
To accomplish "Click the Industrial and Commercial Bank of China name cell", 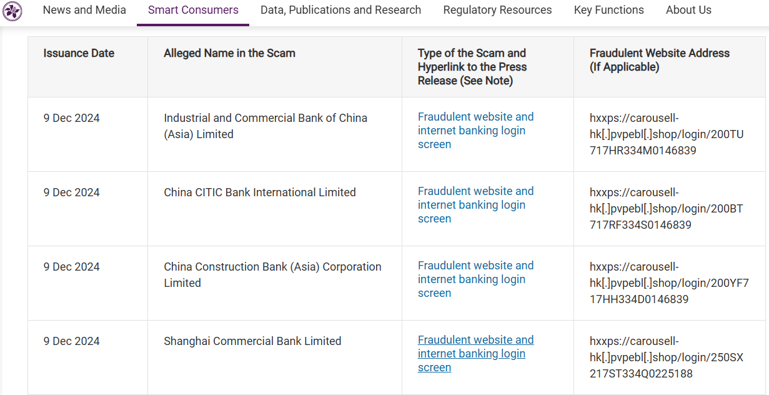I will tap(265, 126).
